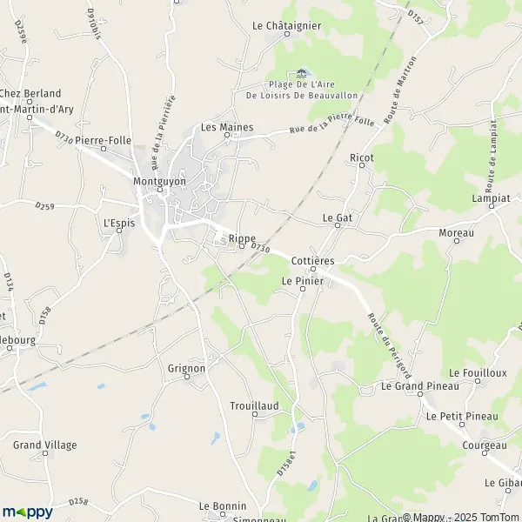Click the Les Maines locality marker
522x522 pixels.
coord(227,135)
